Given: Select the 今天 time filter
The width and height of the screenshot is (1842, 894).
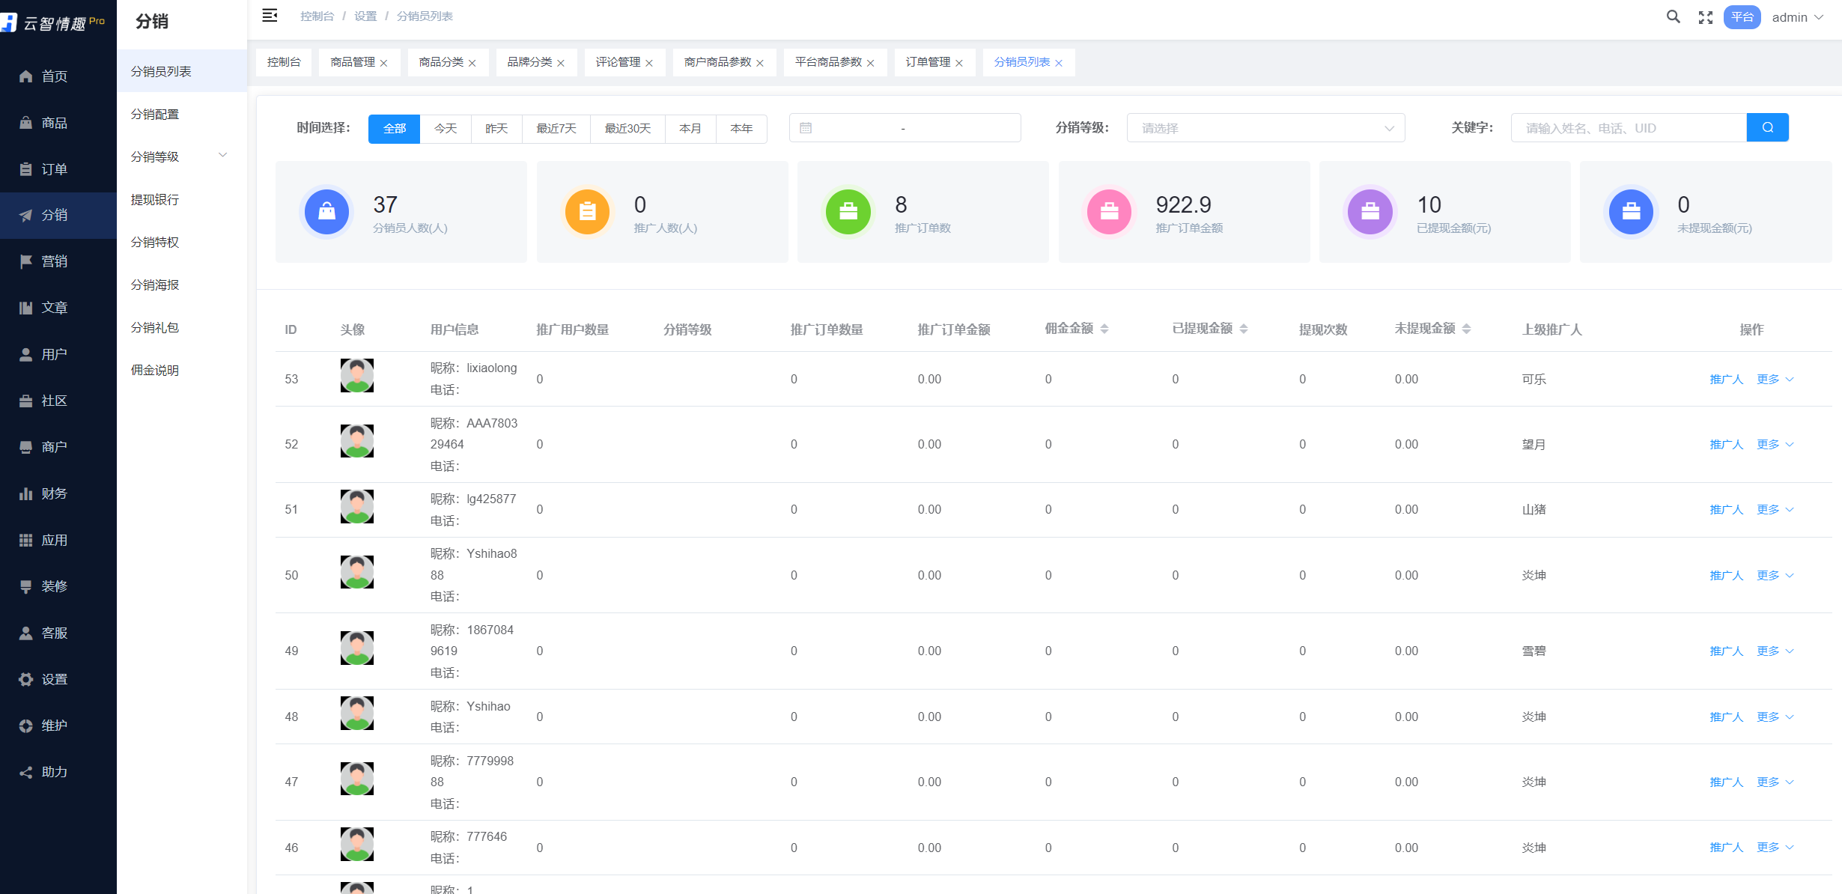Looking at the screenshot, I should click(x=446, y=129).
